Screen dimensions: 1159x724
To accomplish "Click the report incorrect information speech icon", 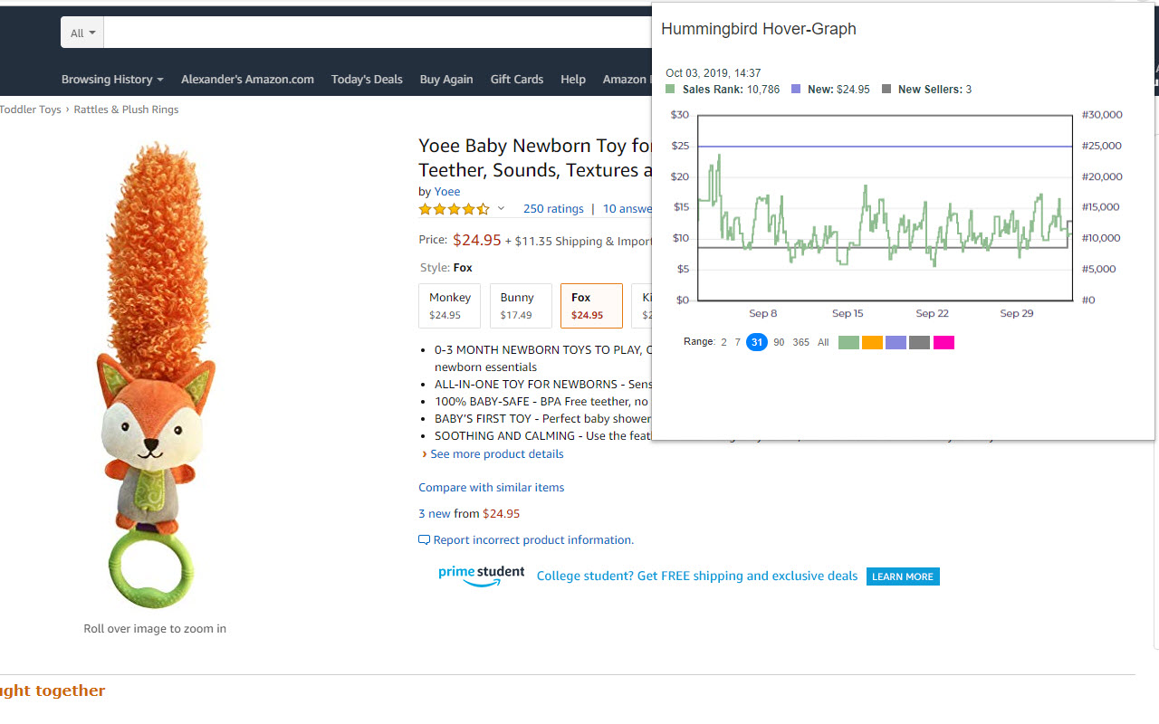I will click(x=424, y=540).
